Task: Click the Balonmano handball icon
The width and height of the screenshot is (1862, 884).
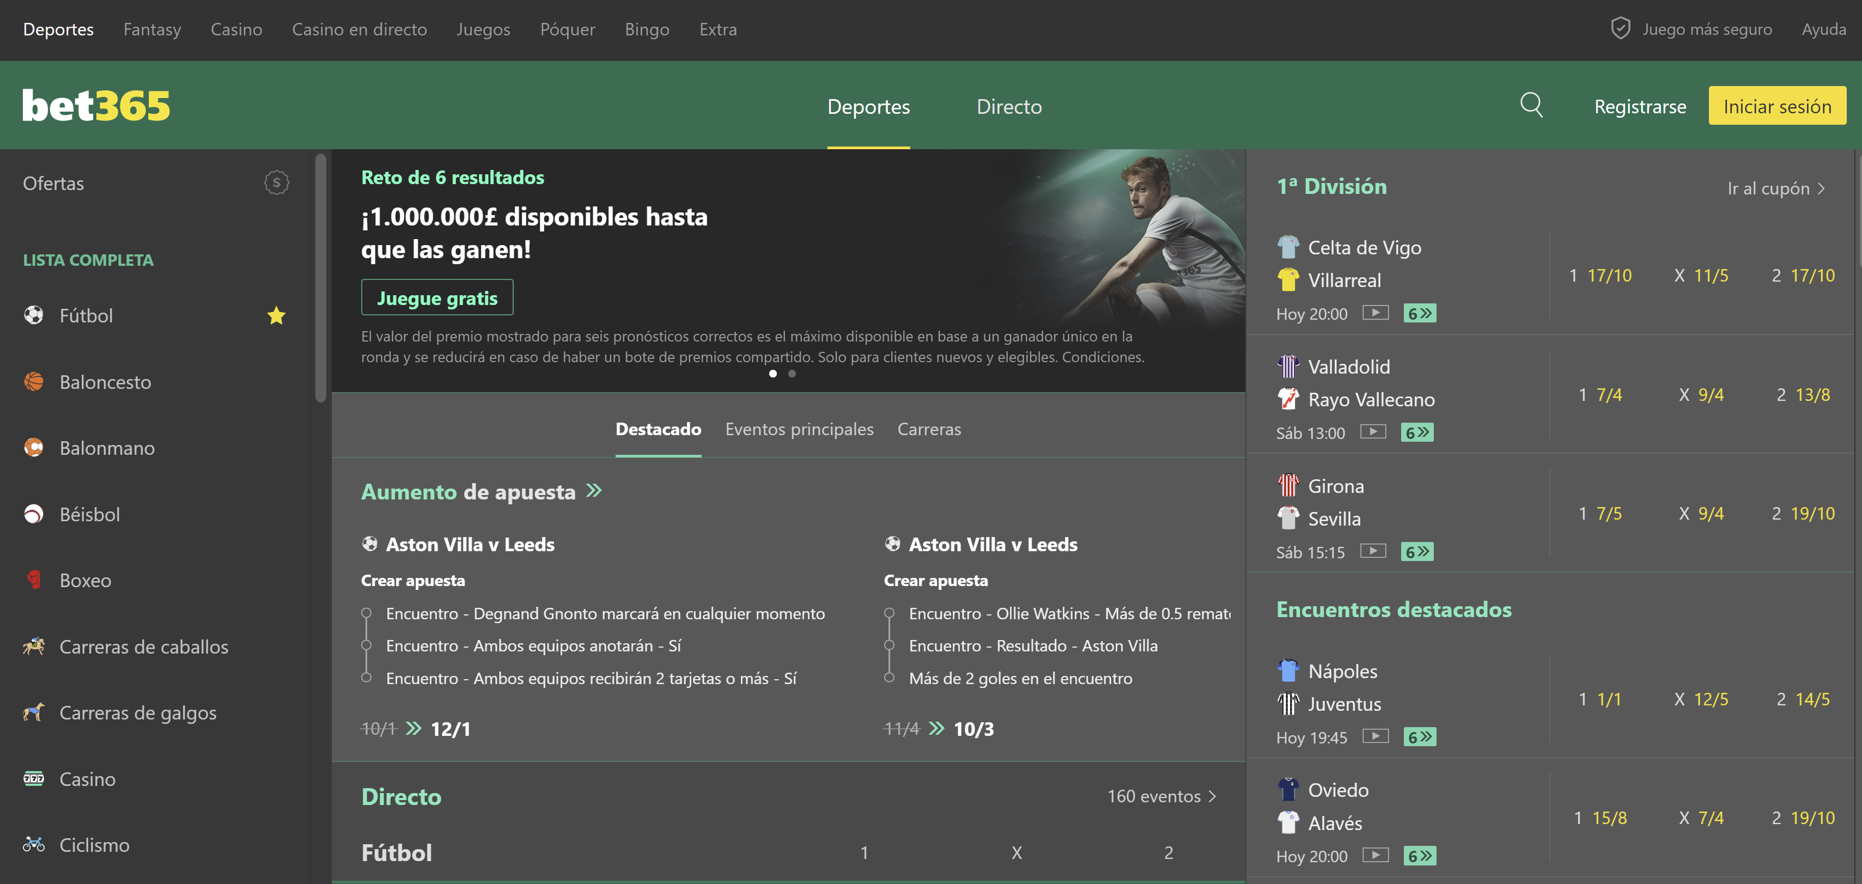Action: pyautogui.click(x=33, y=447)
